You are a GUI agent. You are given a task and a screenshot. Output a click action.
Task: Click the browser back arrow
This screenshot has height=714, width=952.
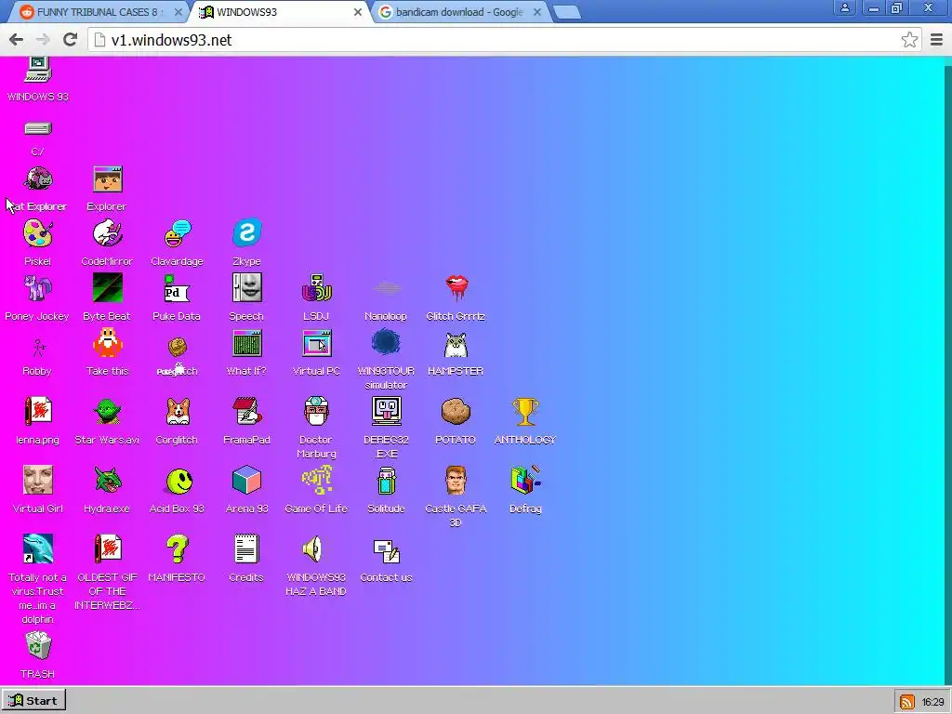tap(17, 40)
